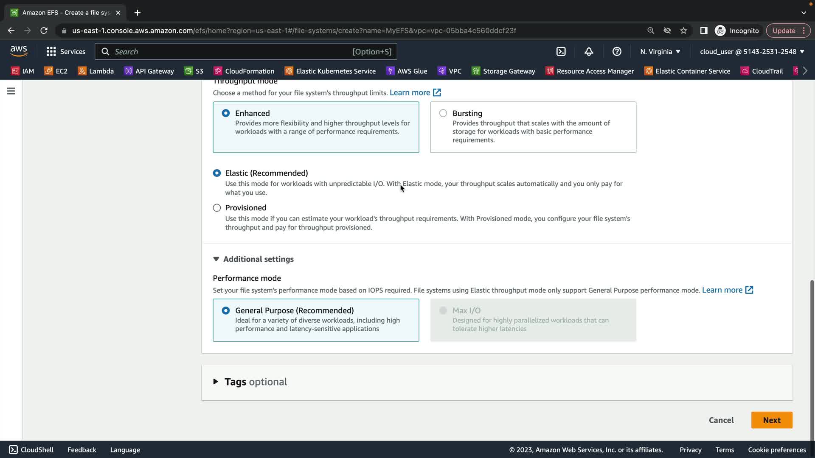
Task: Click the AWS logo home icon
Action: click(19, 51)
